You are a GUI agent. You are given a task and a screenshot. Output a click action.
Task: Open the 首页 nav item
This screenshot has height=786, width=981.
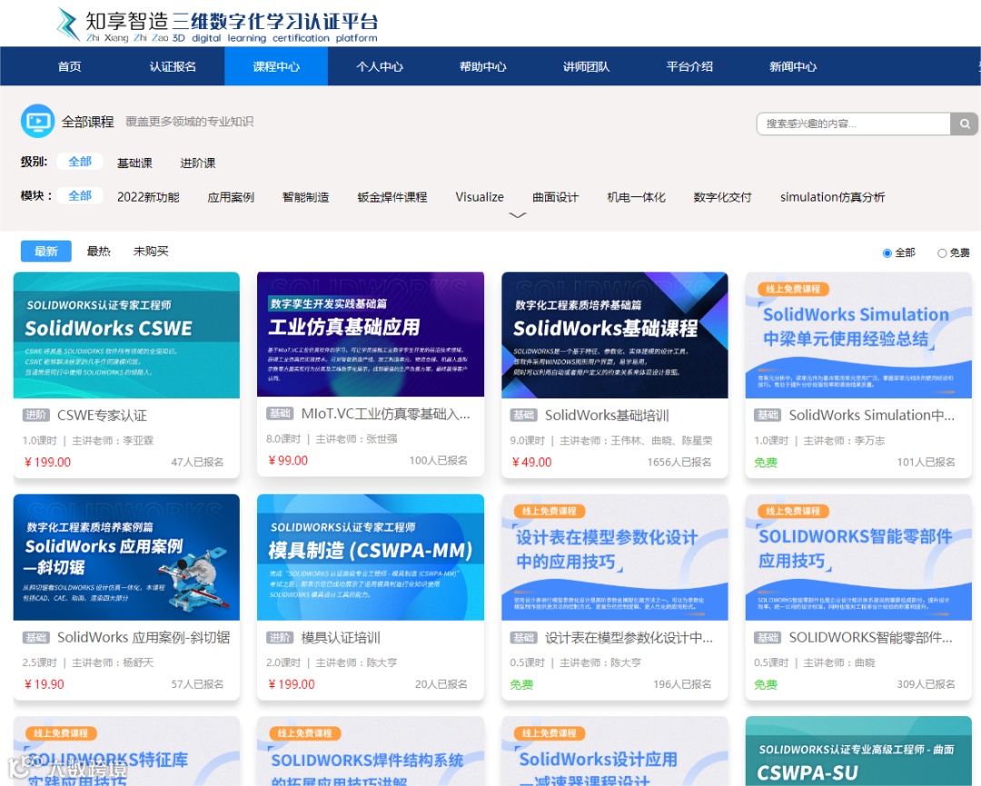click(69, 66)
